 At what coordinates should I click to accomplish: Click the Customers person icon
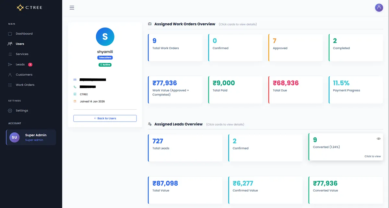pos(10,75)
